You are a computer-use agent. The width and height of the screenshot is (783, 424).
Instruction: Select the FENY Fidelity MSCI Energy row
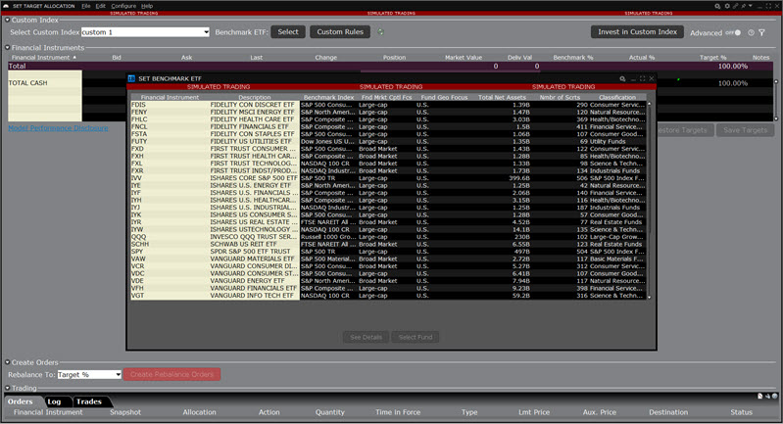[388, 113]
